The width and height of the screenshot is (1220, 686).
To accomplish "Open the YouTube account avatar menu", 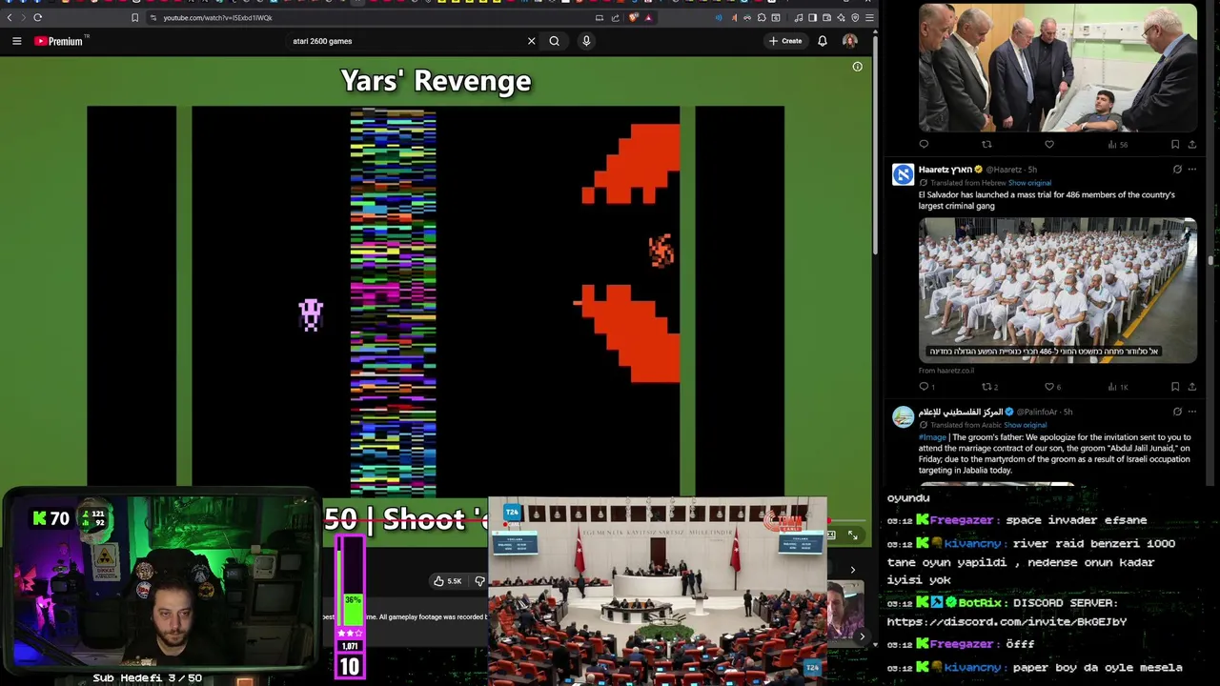I will [x=849, y=41].
